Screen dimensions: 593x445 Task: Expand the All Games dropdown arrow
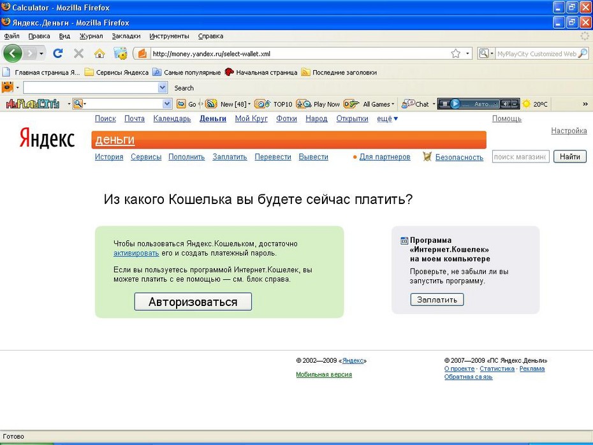(x=393, y=105)
